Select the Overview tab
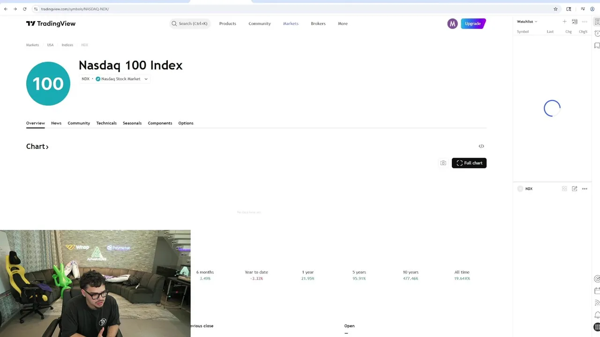 point(35,123)
